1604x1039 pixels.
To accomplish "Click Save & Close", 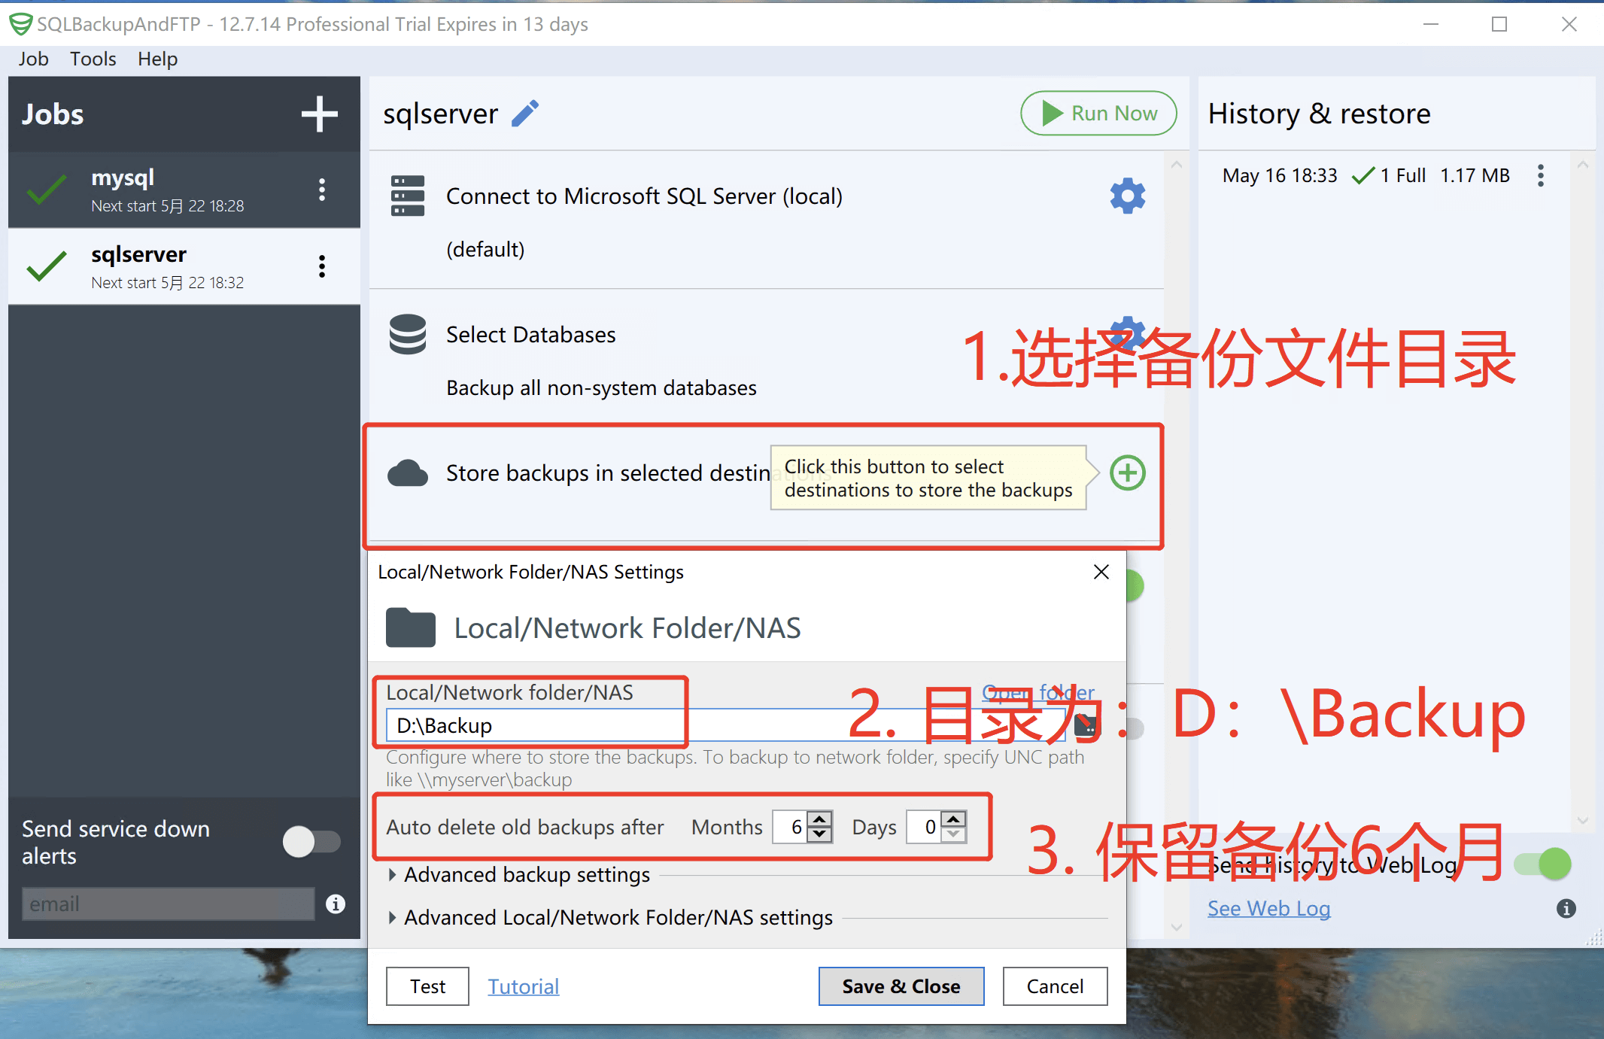I will [x=901, y=986].
